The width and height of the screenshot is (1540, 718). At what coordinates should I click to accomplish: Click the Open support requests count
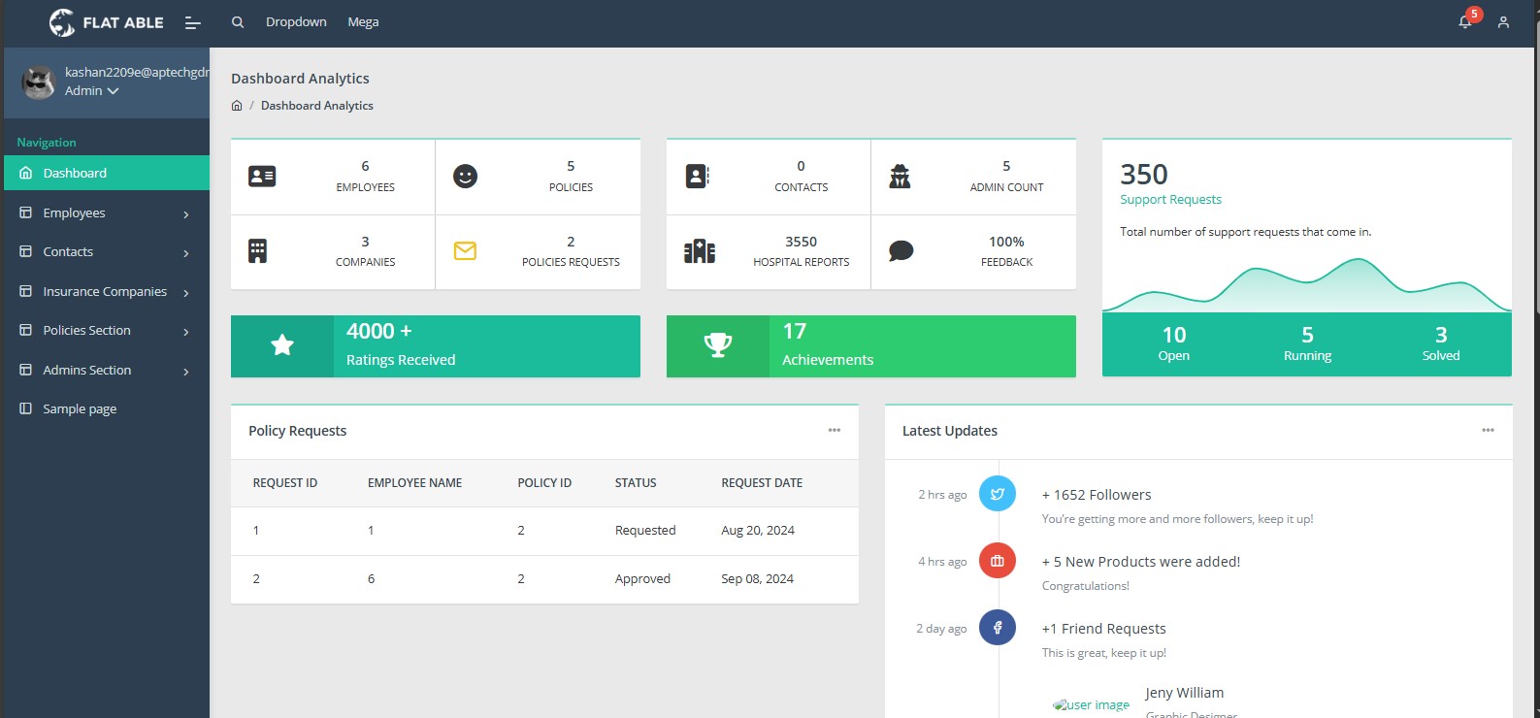1173,343
